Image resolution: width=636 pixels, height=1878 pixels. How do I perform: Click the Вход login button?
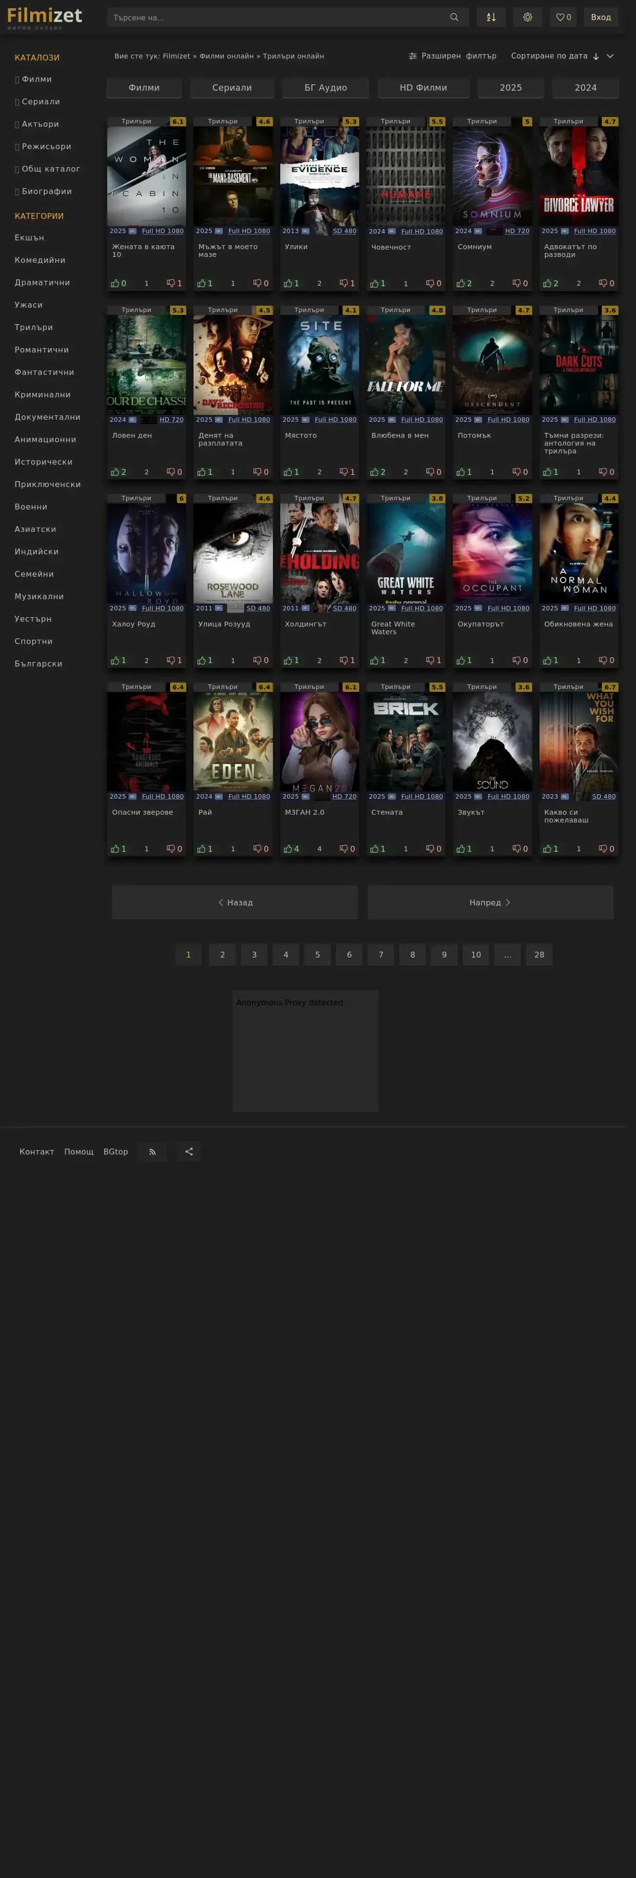pos(601,18)
